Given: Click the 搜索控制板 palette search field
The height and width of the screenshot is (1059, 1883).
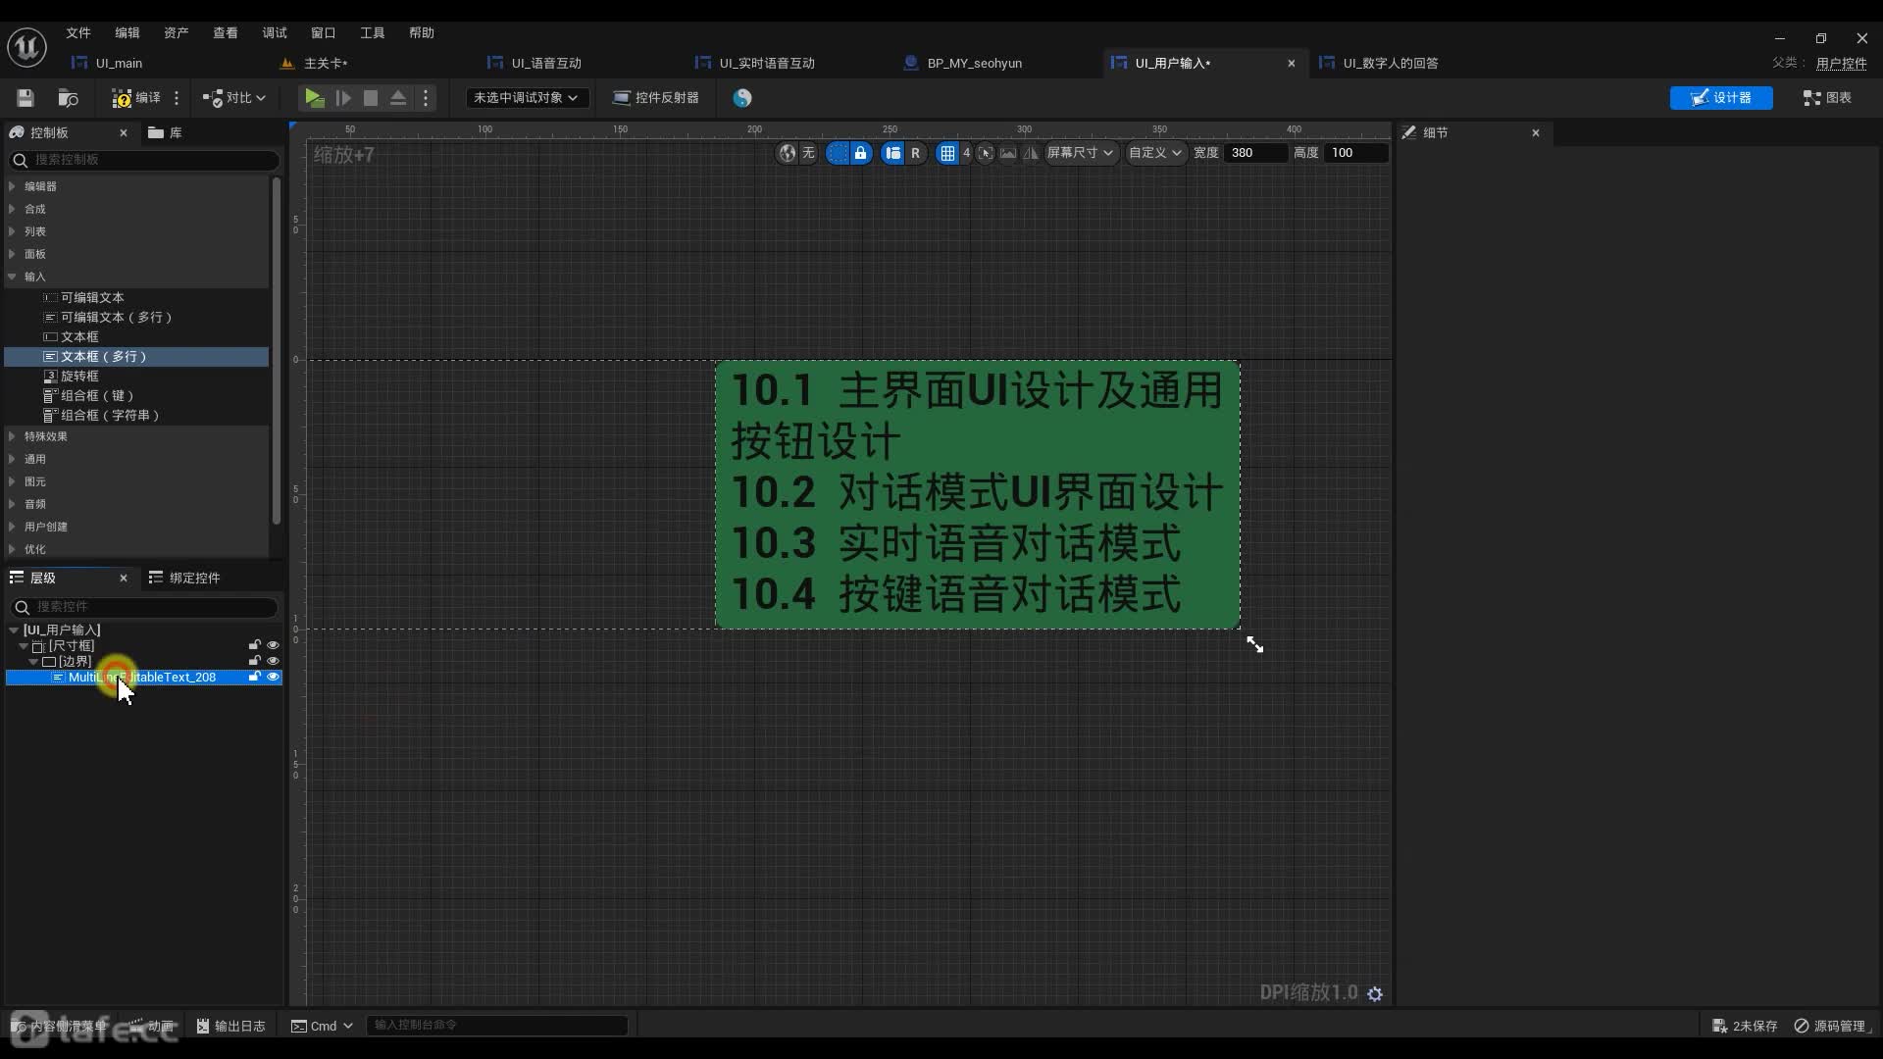Looking at the screenshot, I should click(x=144, y=160).
